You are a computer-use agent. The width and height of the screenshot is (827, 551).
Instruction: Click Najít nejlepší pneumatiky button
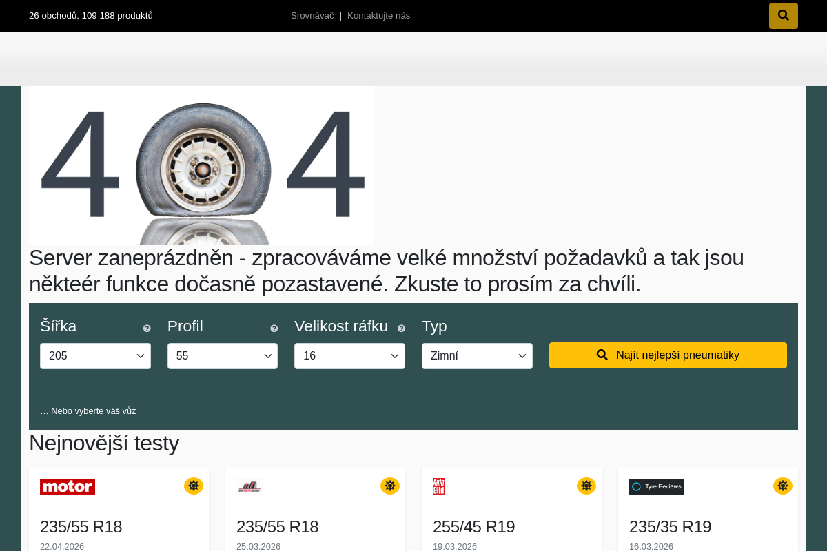point(668,355)
